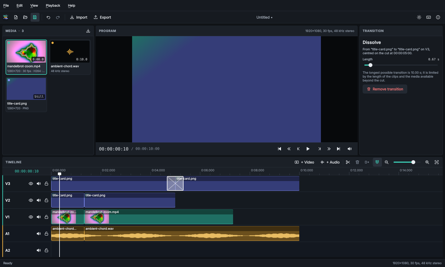Open the File menu
The image size is (445, 267).
click(x=6, y=6)
